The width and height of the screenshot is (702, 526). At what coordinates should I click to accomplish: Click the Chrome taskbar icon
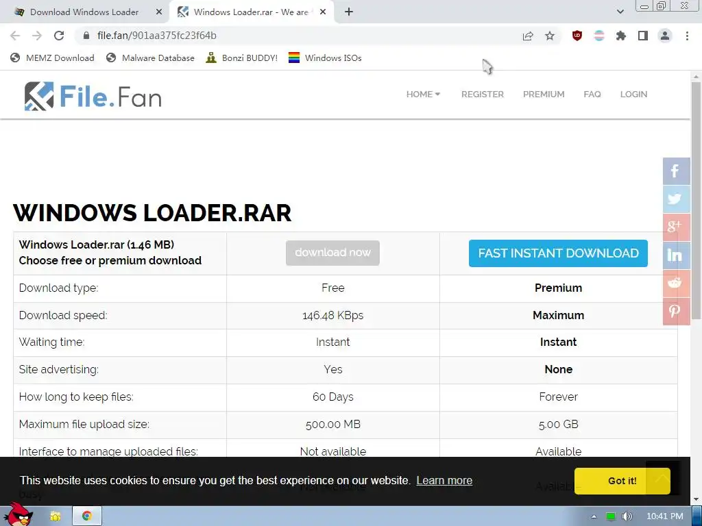click(x=87, y=516)
